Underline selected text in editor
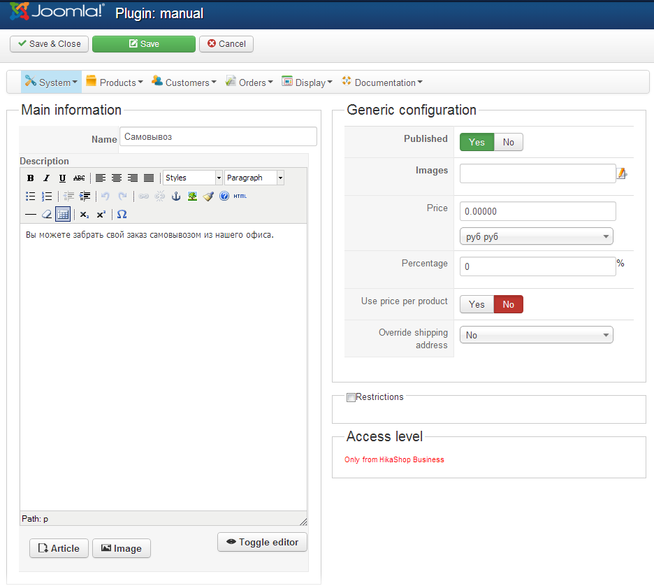 (x=62, y=178)
